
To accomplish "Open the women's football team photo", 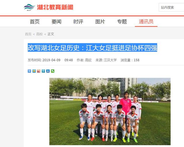I will (x=110, y=111).
